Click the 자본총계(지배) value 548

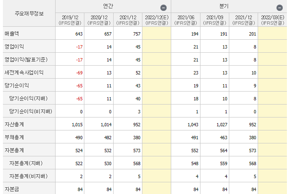195,163
